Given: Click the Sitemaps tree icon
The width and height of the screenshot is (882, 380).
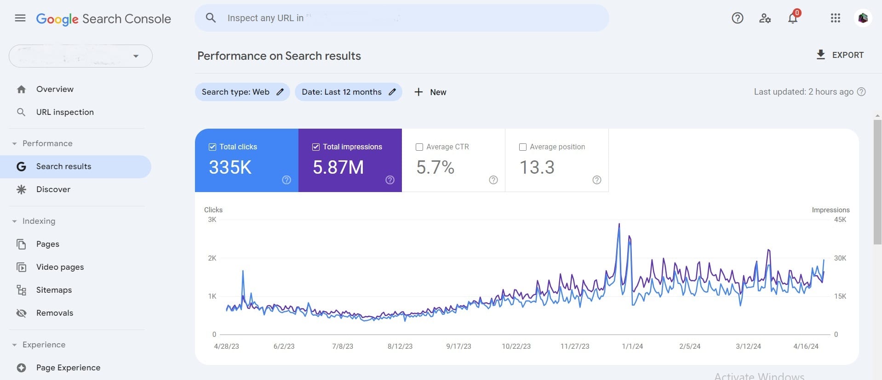Looking at the screenshot, I should pos(21,290).
